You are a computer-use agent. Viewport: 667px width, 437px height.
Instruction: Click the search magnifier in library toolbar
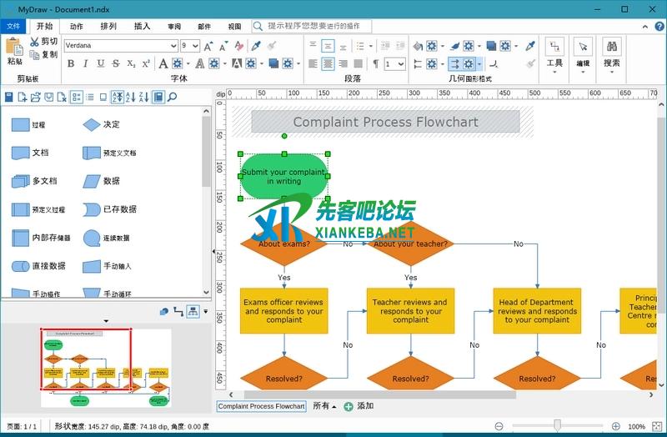click(172, 98)
